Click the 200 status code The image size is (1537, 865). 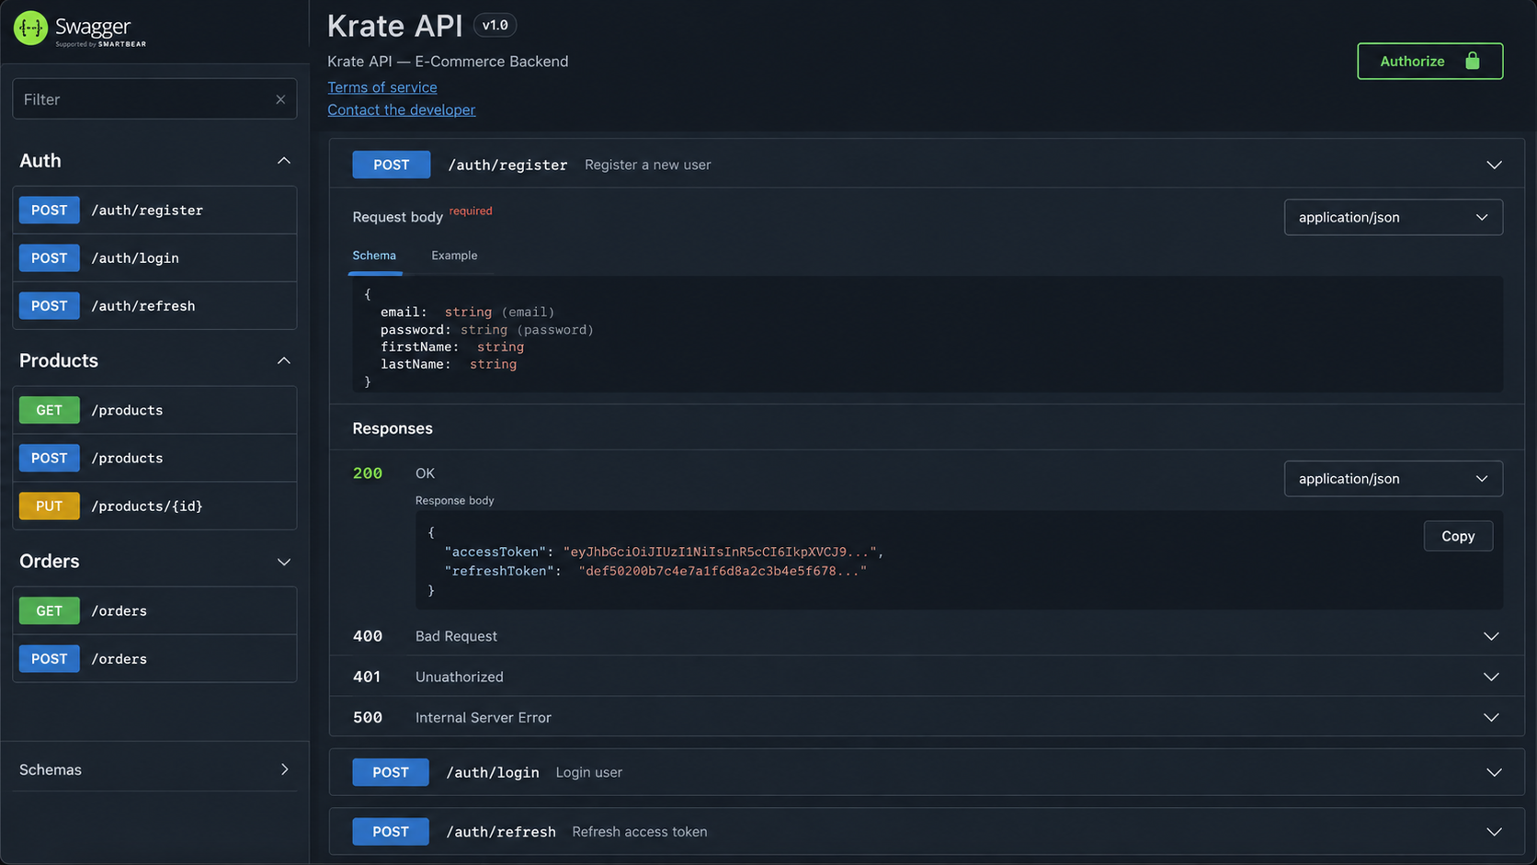coord(368,473)
